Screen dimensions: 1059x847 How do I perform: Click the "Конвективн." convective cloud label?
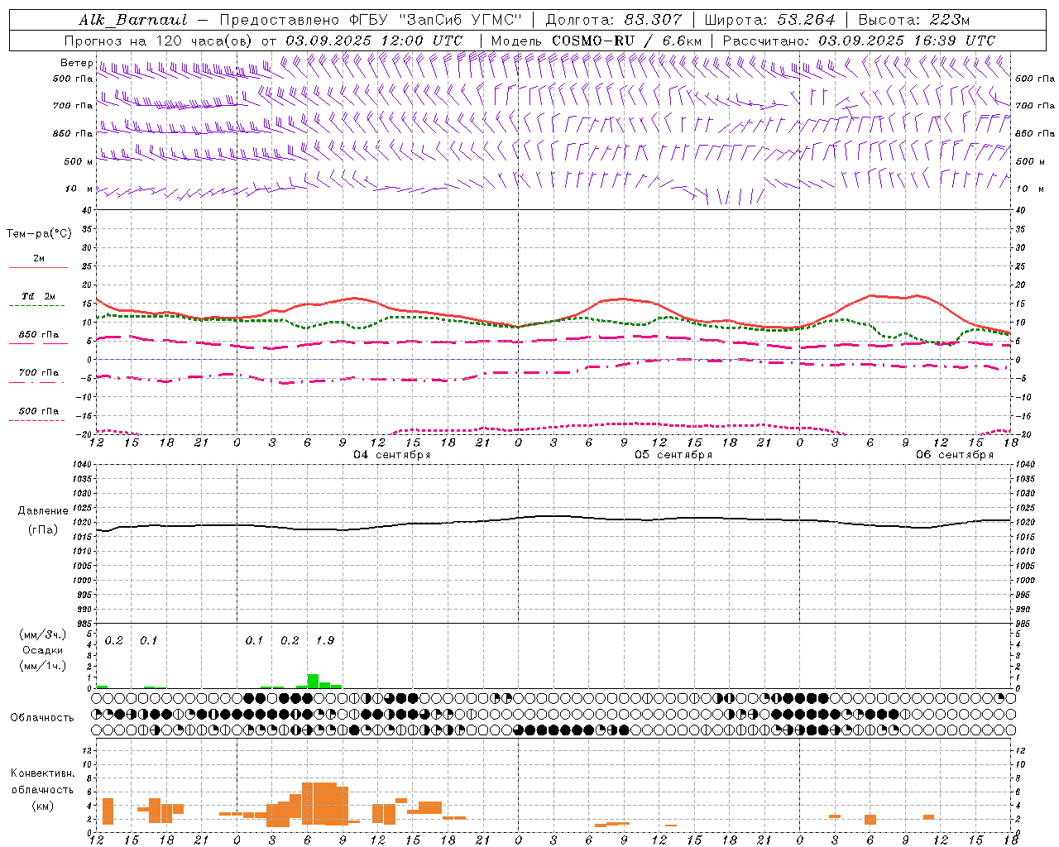pos(42,773)
